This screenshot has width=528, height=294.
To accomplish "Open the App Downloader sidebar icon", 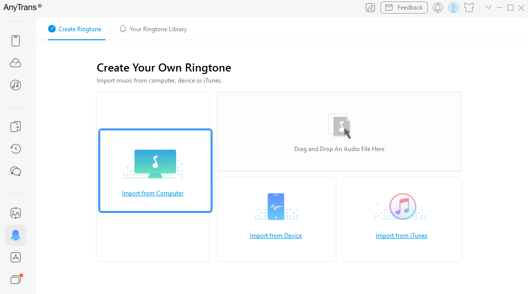I will pos(16,257).
